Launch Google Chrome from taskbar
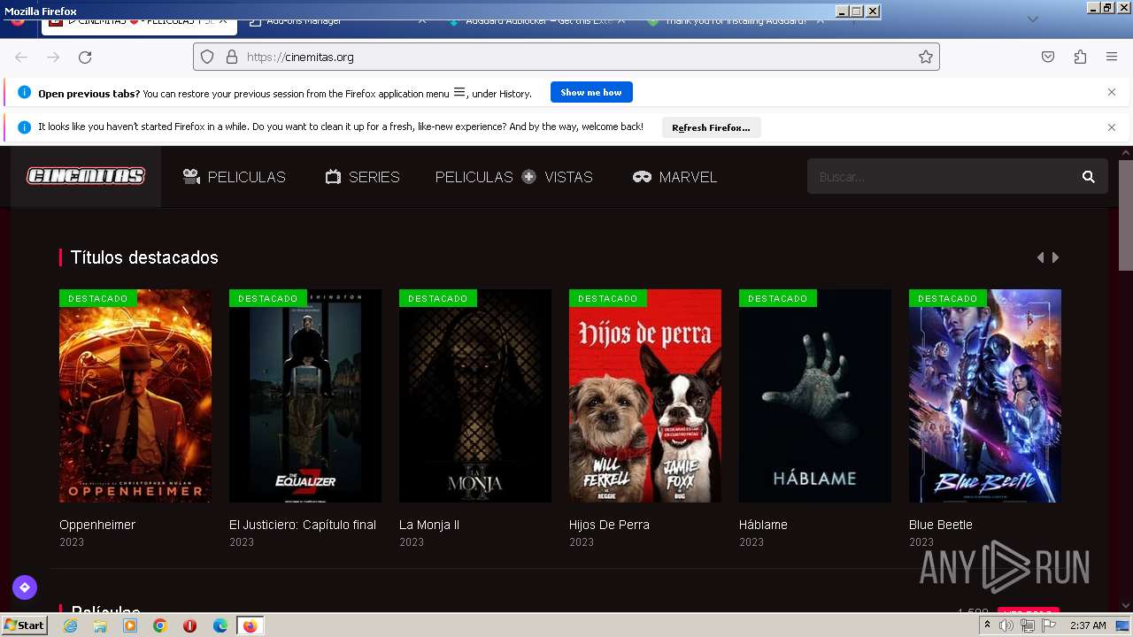 click(x=159, y=625)
